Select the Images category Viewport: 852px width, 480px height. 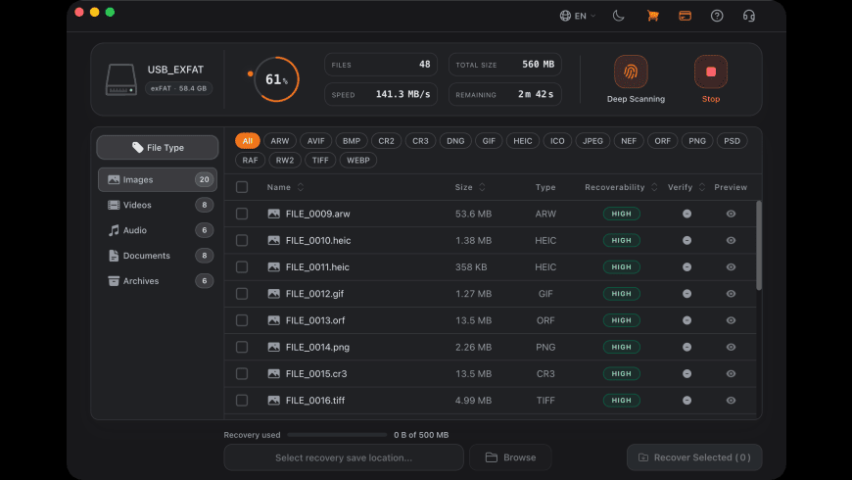pos(158,179)
